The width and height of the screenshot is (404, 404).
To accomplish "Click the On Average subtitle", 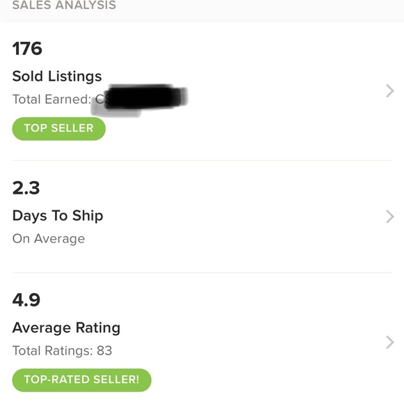I will 49,239.
